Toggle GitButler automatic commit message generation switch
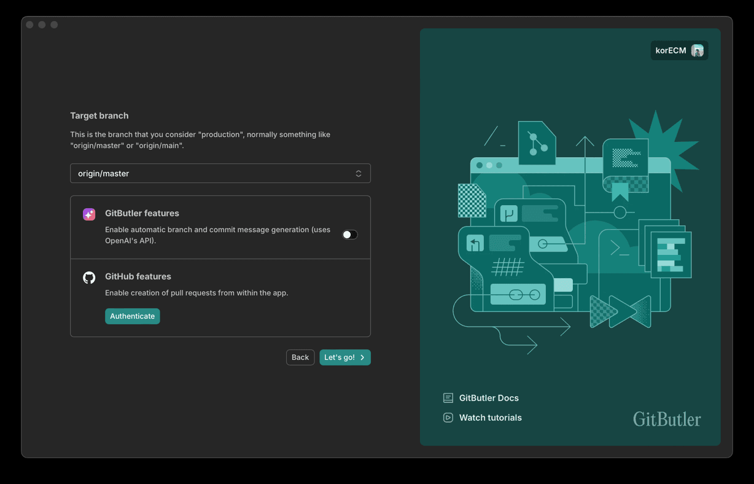Viewport: 754px width, 484px height. click(350, 235)
